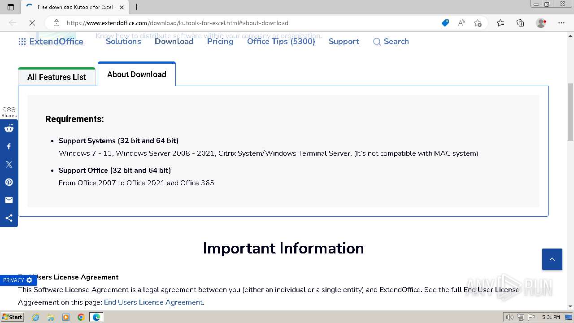Click the taskbar clock 5:31 PM

click(551, 317)
